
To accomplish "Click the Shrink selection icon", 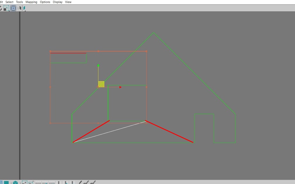I will (31, 182).
